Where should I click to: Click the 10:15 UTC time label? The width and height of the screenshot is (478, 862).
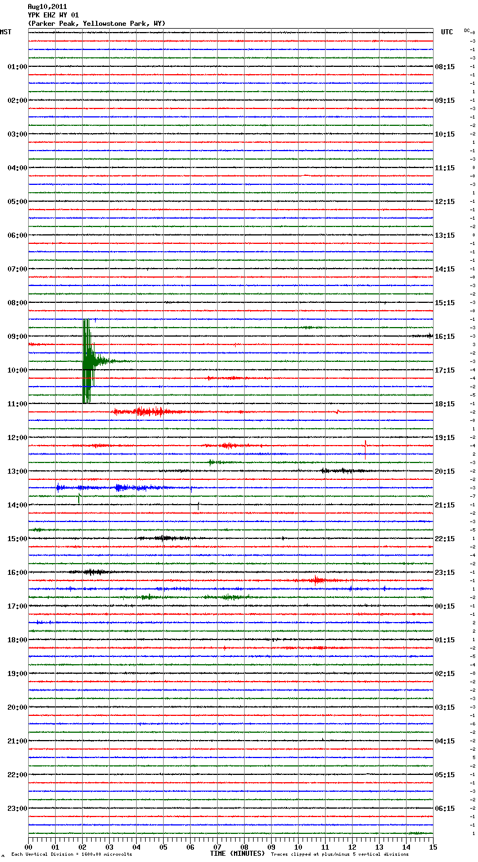pyautogui.click(x=445, y=134)
